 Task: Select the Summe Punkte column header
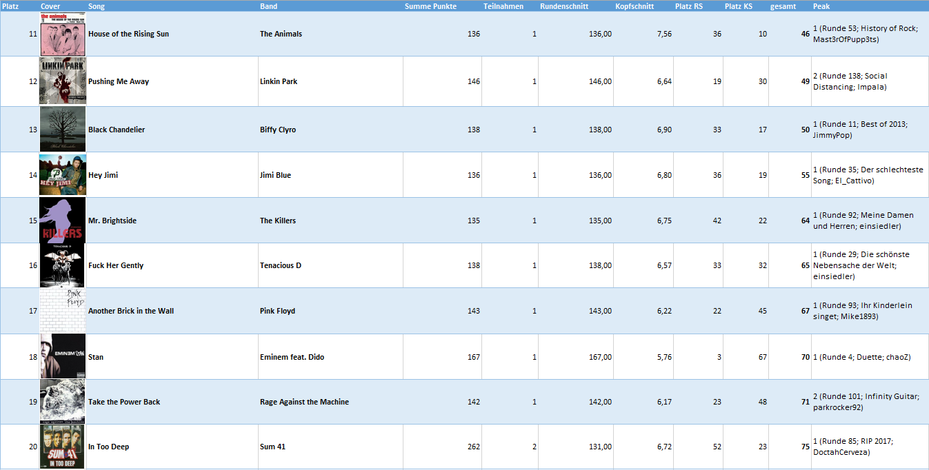click(x=430, y=6)
